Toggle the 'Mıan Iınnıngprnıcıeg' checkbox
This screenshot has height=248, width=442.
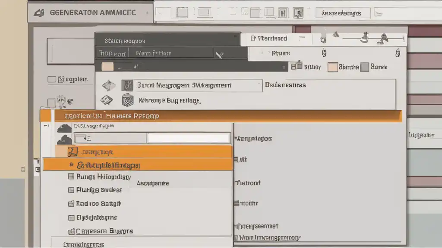(236, 238)
